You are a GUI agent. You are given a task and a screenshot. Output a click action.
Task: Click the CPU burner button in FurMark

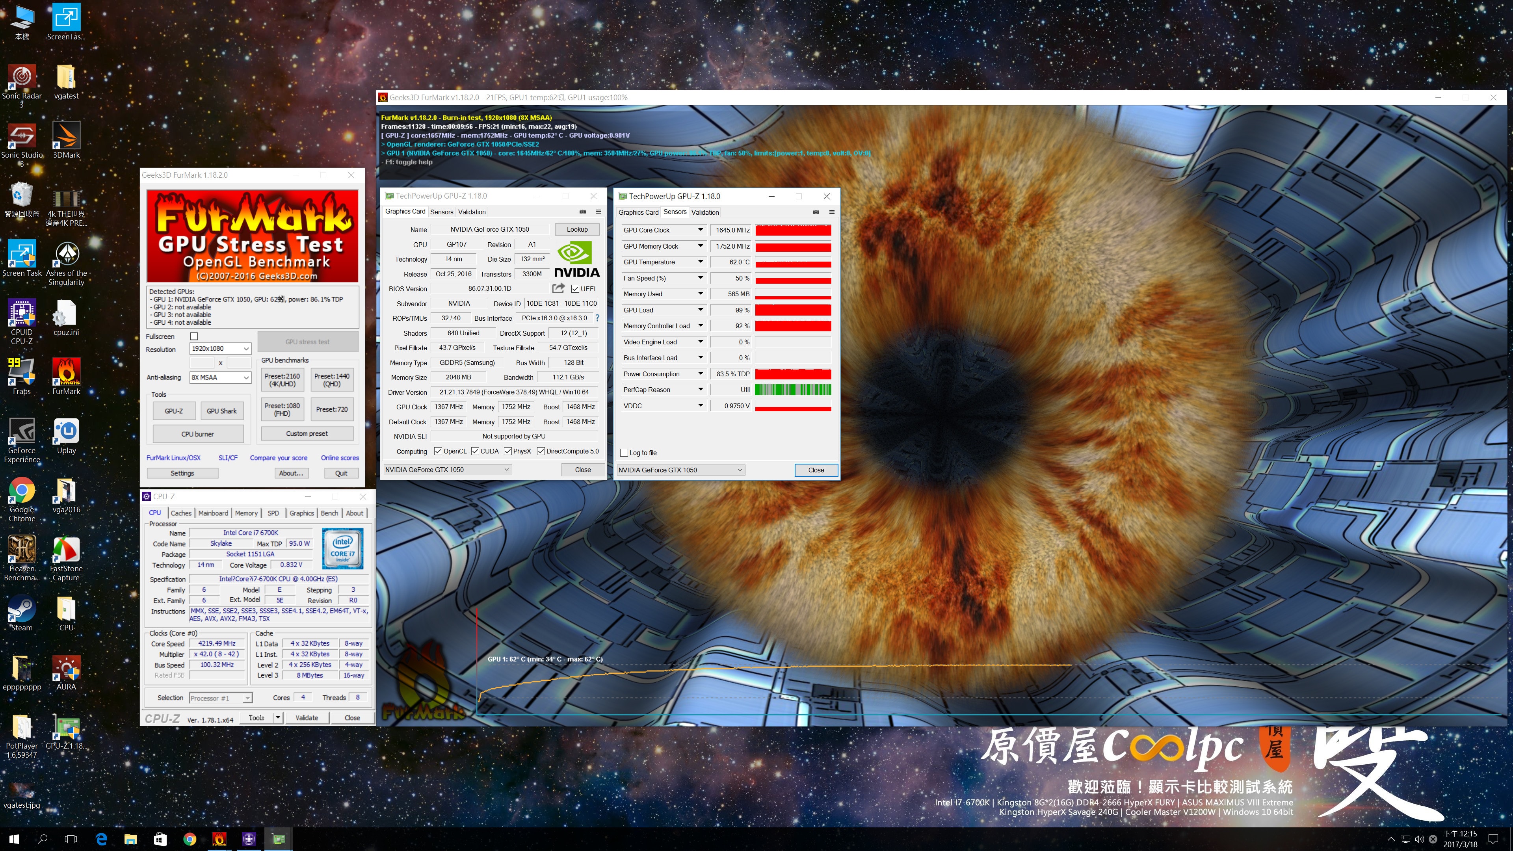pos(198,434)
